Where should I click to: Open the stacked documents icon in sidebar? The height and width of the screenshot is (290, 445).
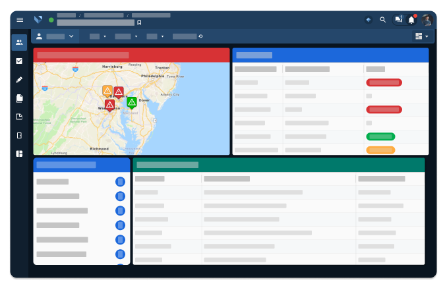click(19, 98)
